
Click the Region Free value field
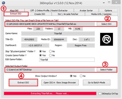click(81, 45)
